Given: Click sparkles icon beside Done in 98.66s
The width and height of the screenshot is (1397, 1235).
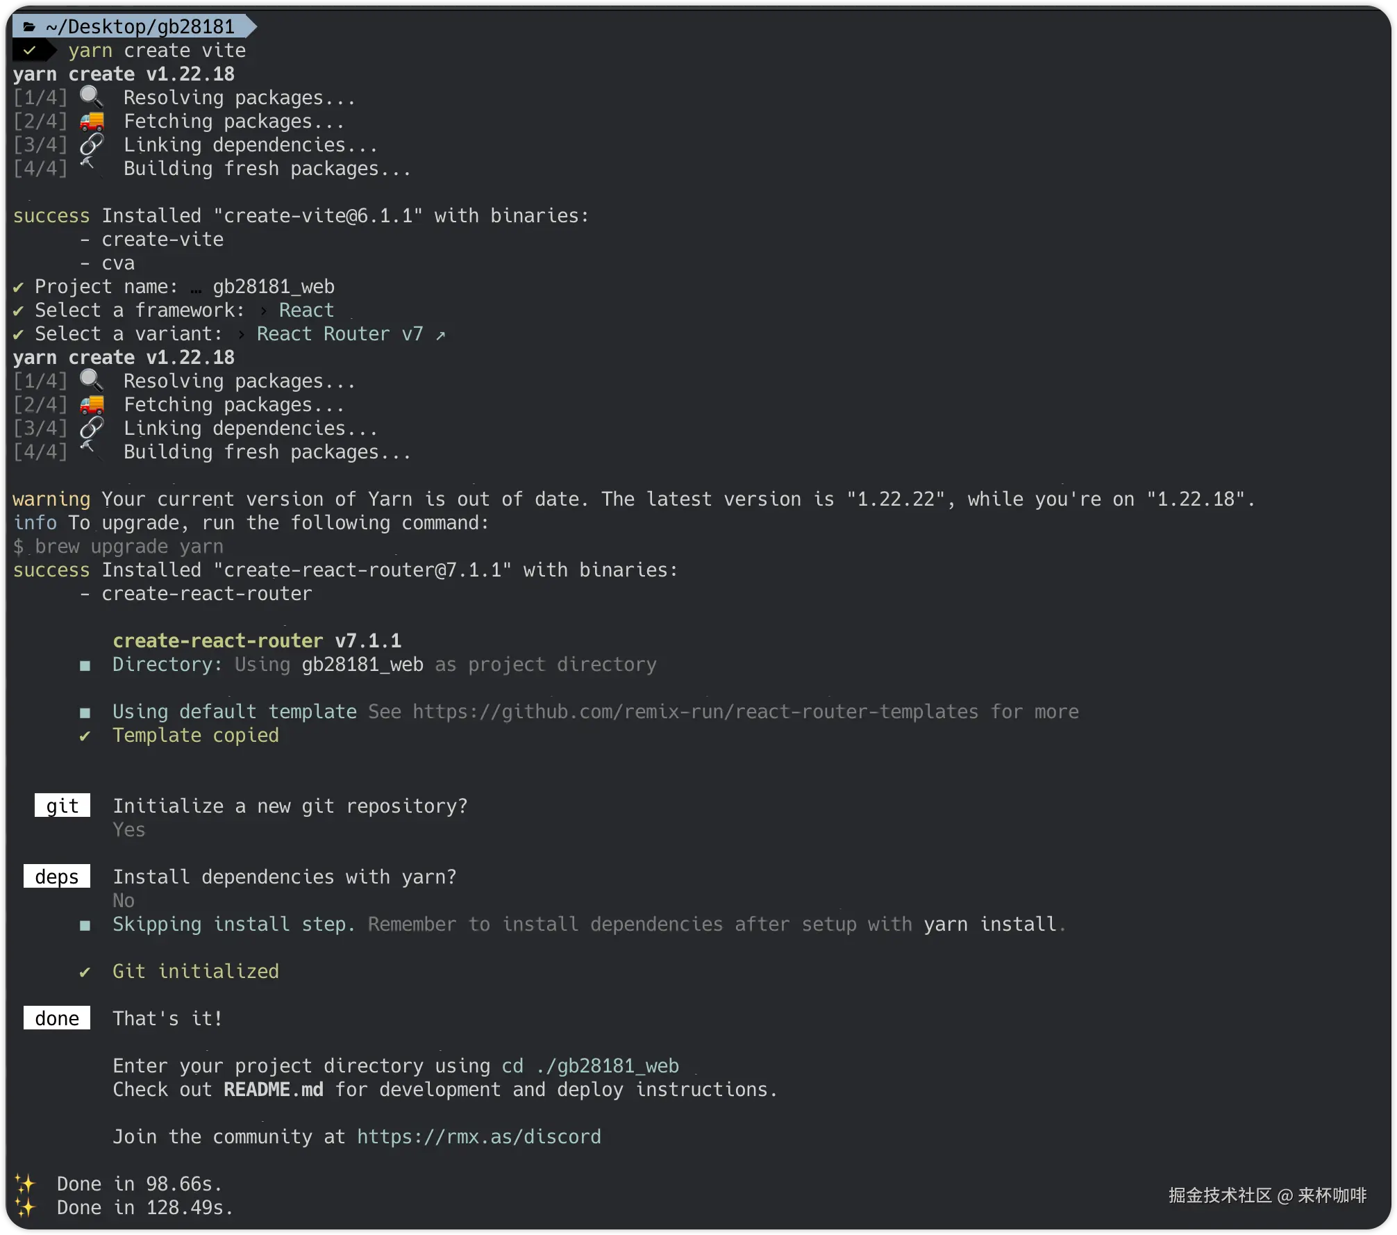Looking at the screenshot, I should click(25, 1184).
